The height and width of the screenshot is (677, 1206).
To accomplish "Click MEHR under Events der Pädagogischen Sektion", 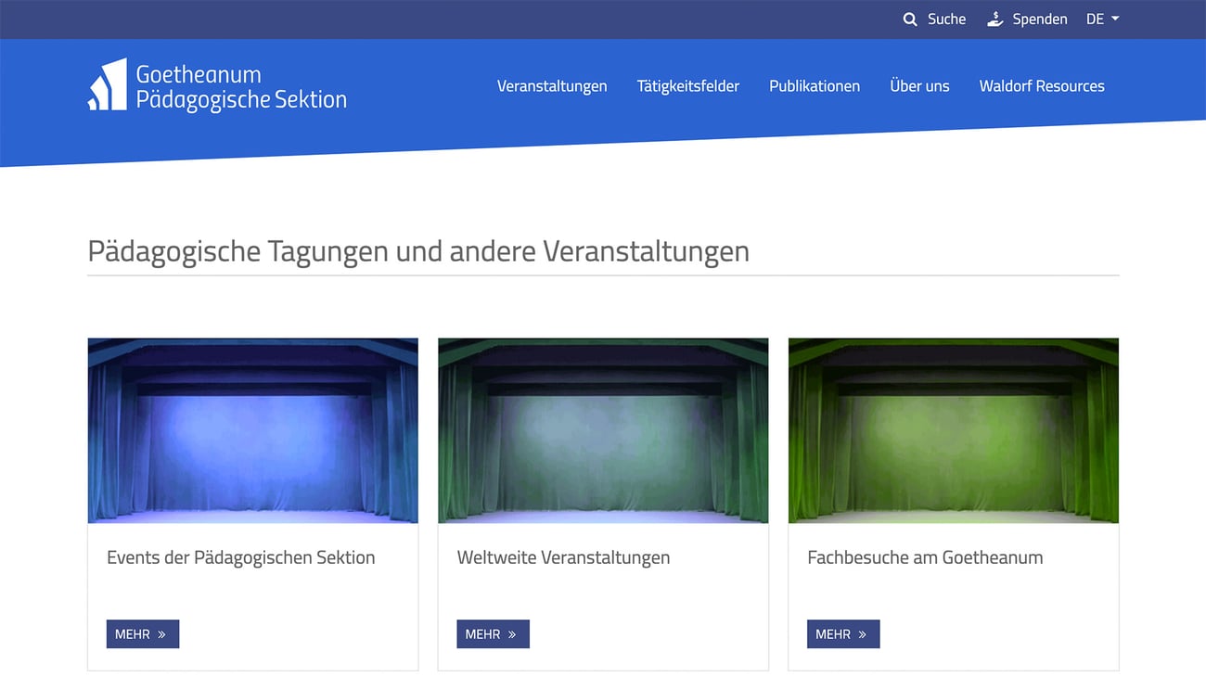I will click(143, 634).
